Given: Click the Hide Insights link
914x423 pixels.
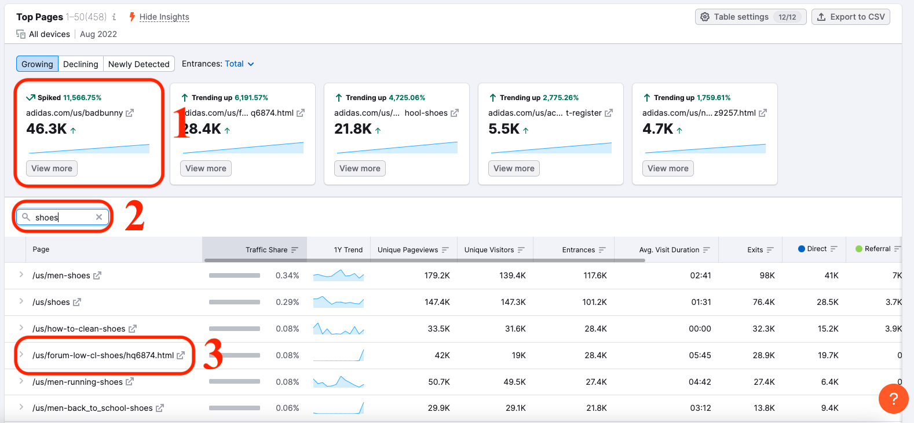Looking at the screenshot, I should pos(164,17).
